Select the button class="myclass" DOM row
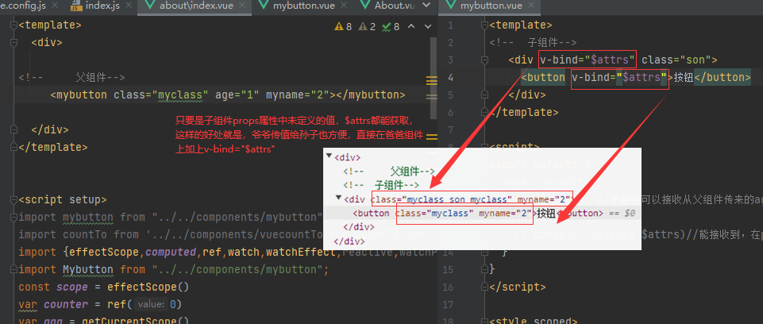The image size is (763, 324). pos(482,213)
